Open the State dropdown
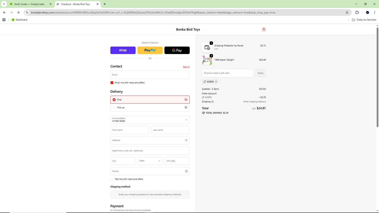 click(x=150, y=161)
